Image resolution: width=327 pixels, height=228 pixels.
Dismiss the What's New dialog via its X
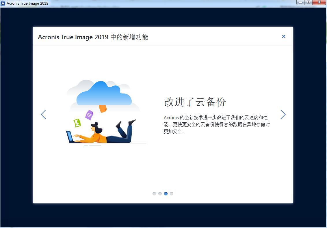pos(283,36)
